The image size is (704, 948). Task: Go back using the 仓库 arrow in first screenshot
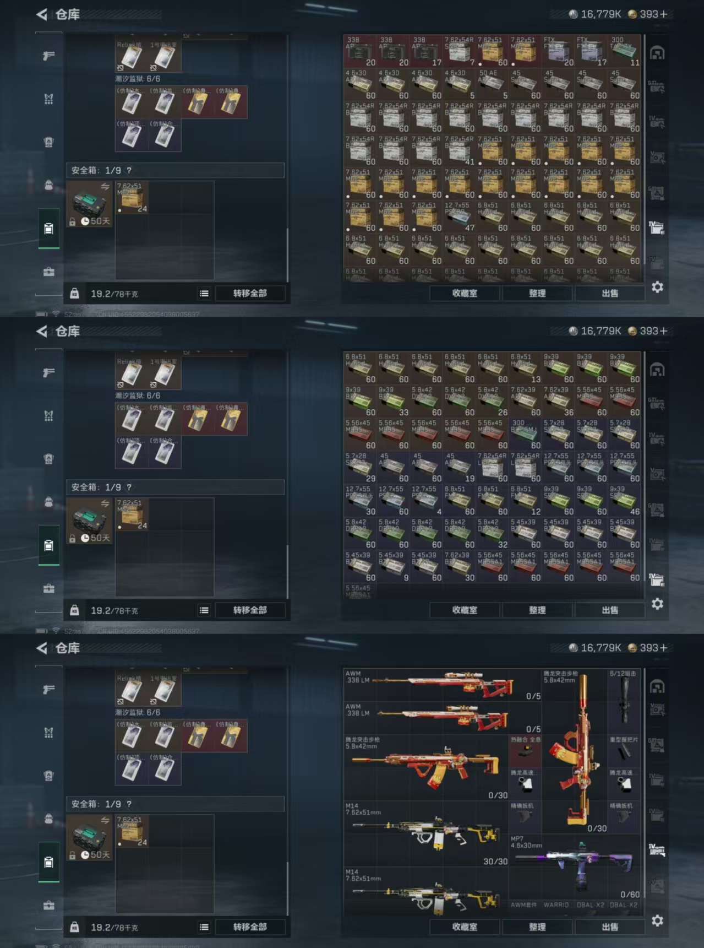42,14
